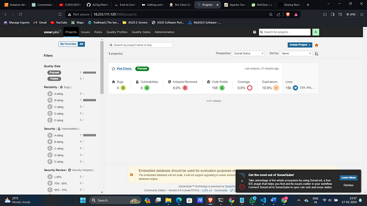The image size is (367, 206).
Task: Select the All projects toggle
Action: (x=81, y=44)
